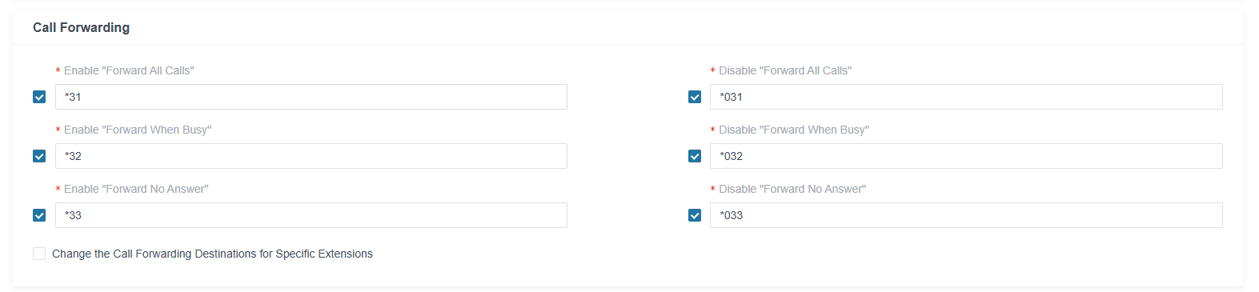The height and width of the screenshot is (292, 1259).
Task: Enable Change Call Forwarding Destinations checkbox
Action: coord(39,254)
